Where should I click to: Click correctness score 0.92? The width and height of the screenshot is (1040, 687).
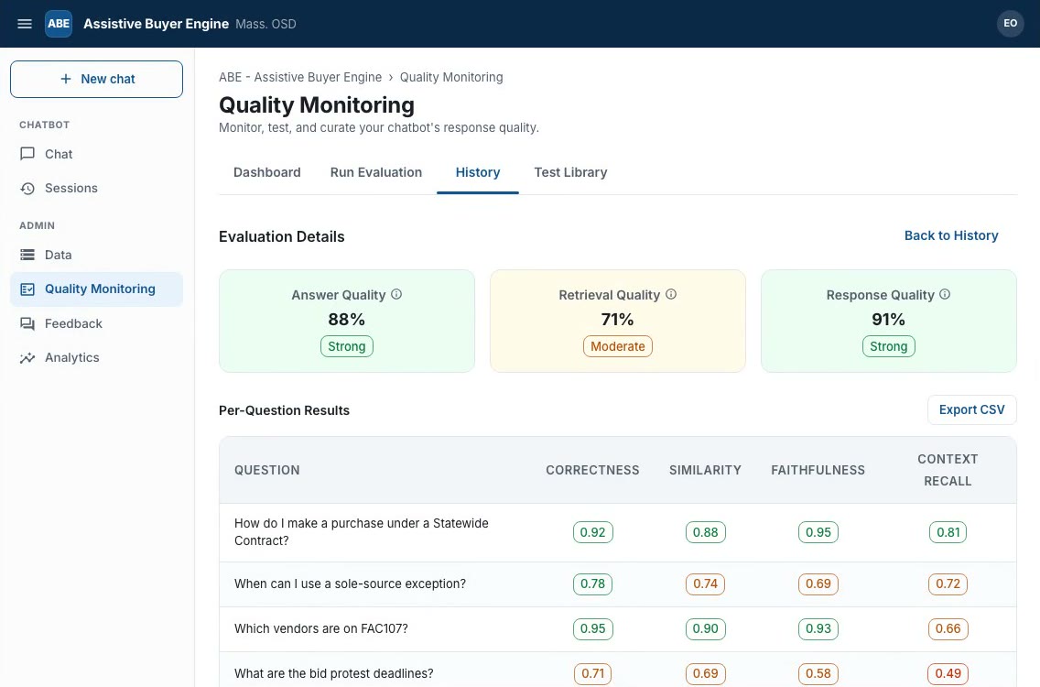[x=593, y=532]
